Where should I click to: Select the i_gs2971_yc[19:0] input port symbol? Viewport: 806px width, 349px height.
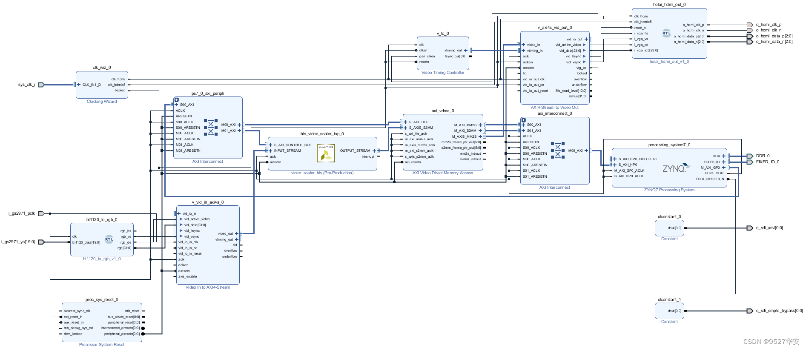point(41,242)
